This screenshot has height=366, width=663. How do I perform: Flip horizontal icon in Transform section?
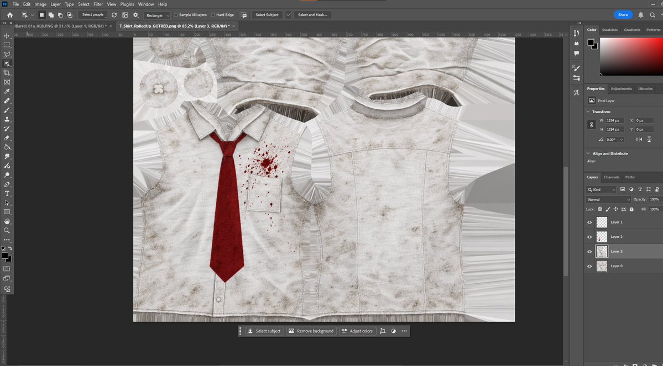click(639, 139)
